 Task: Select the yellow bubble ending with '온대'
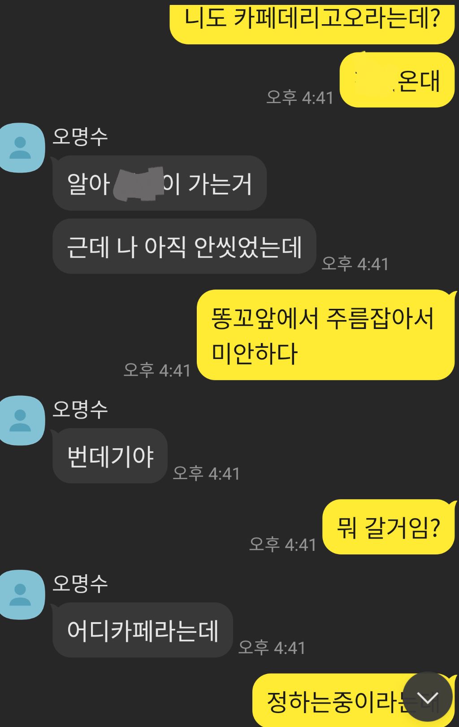click(397, 80)
